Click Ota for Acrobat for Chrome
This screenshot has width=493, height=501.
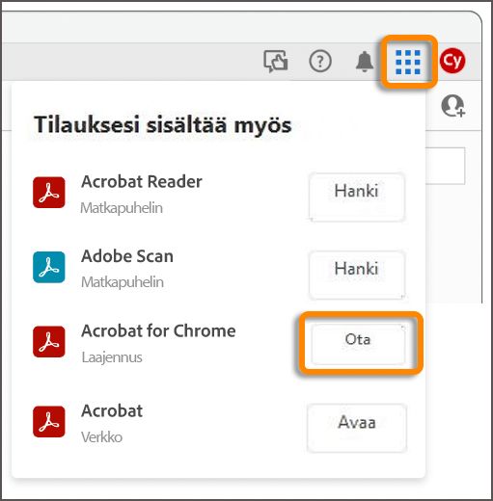tap(358, 344)
